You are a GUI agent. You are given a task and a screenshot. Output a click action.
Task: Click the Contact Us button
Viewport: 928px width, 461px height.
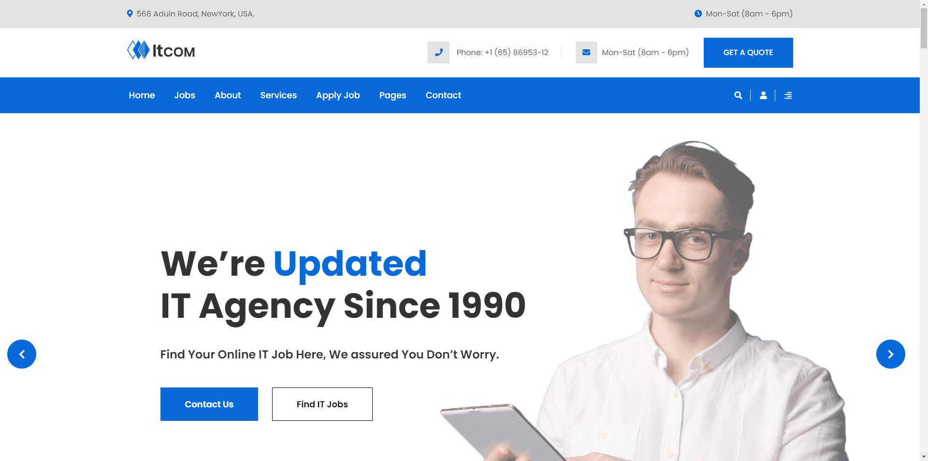point(209,404)
